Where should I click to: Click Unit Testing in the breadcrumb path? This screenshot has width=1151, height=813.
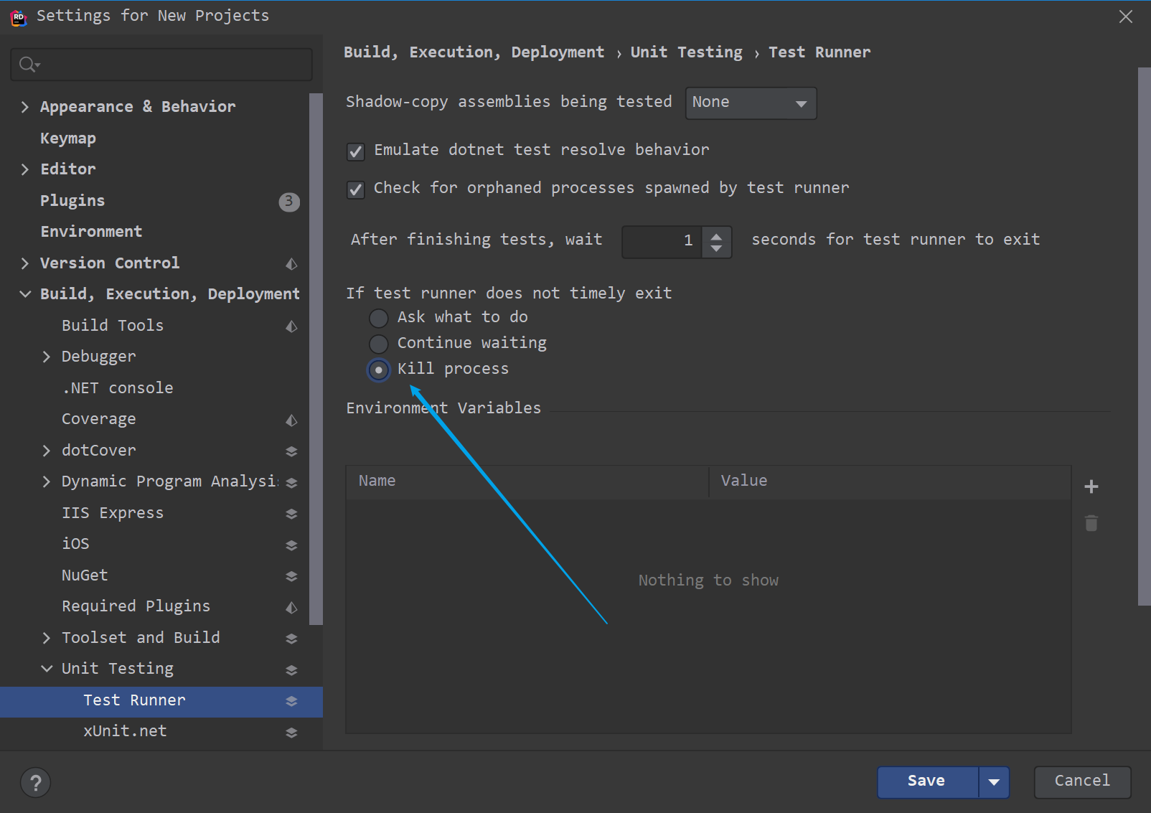686,52
